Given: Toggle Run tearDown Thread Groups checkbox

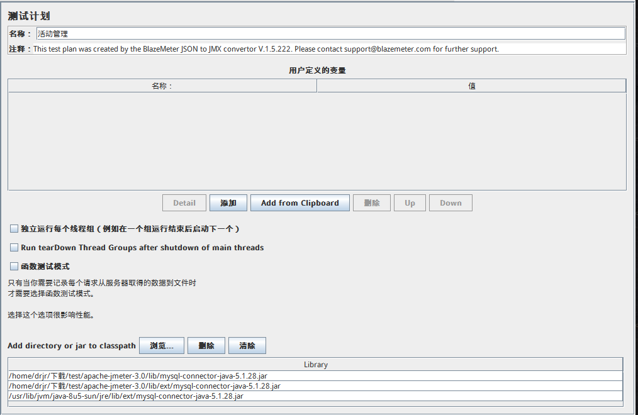Looking at the screenshot, I should (14, 248).
